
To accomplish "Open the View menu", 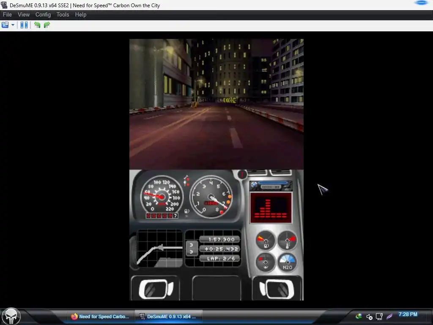I will pyautogui.click(x=24, y=15).
